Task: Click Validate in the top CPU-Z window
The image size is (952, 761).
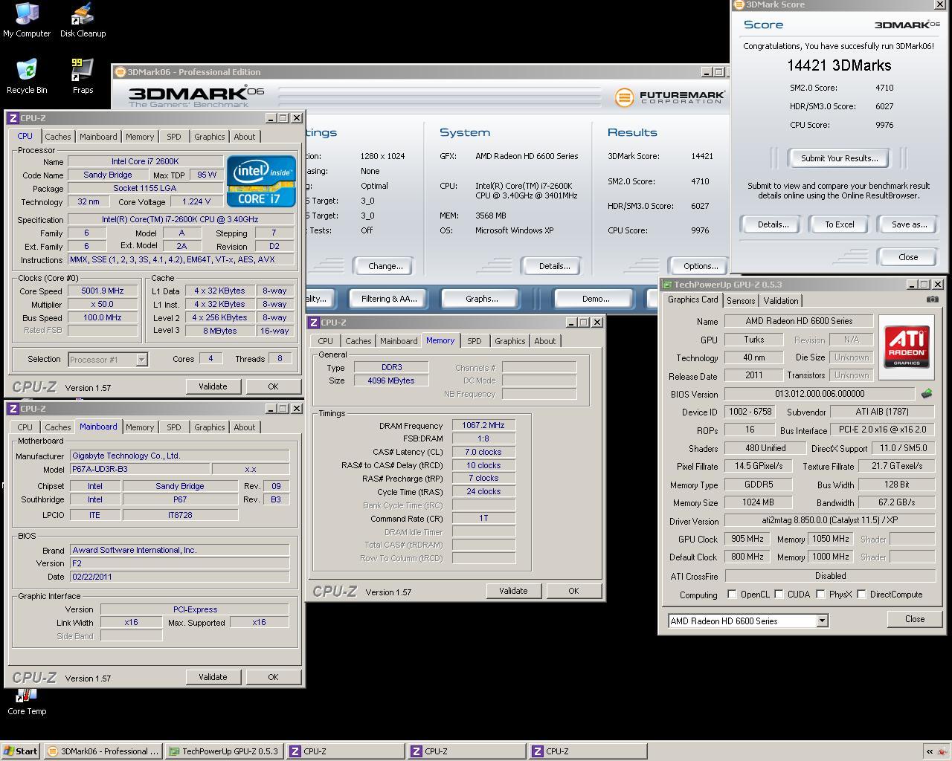Action: point(213,386)
